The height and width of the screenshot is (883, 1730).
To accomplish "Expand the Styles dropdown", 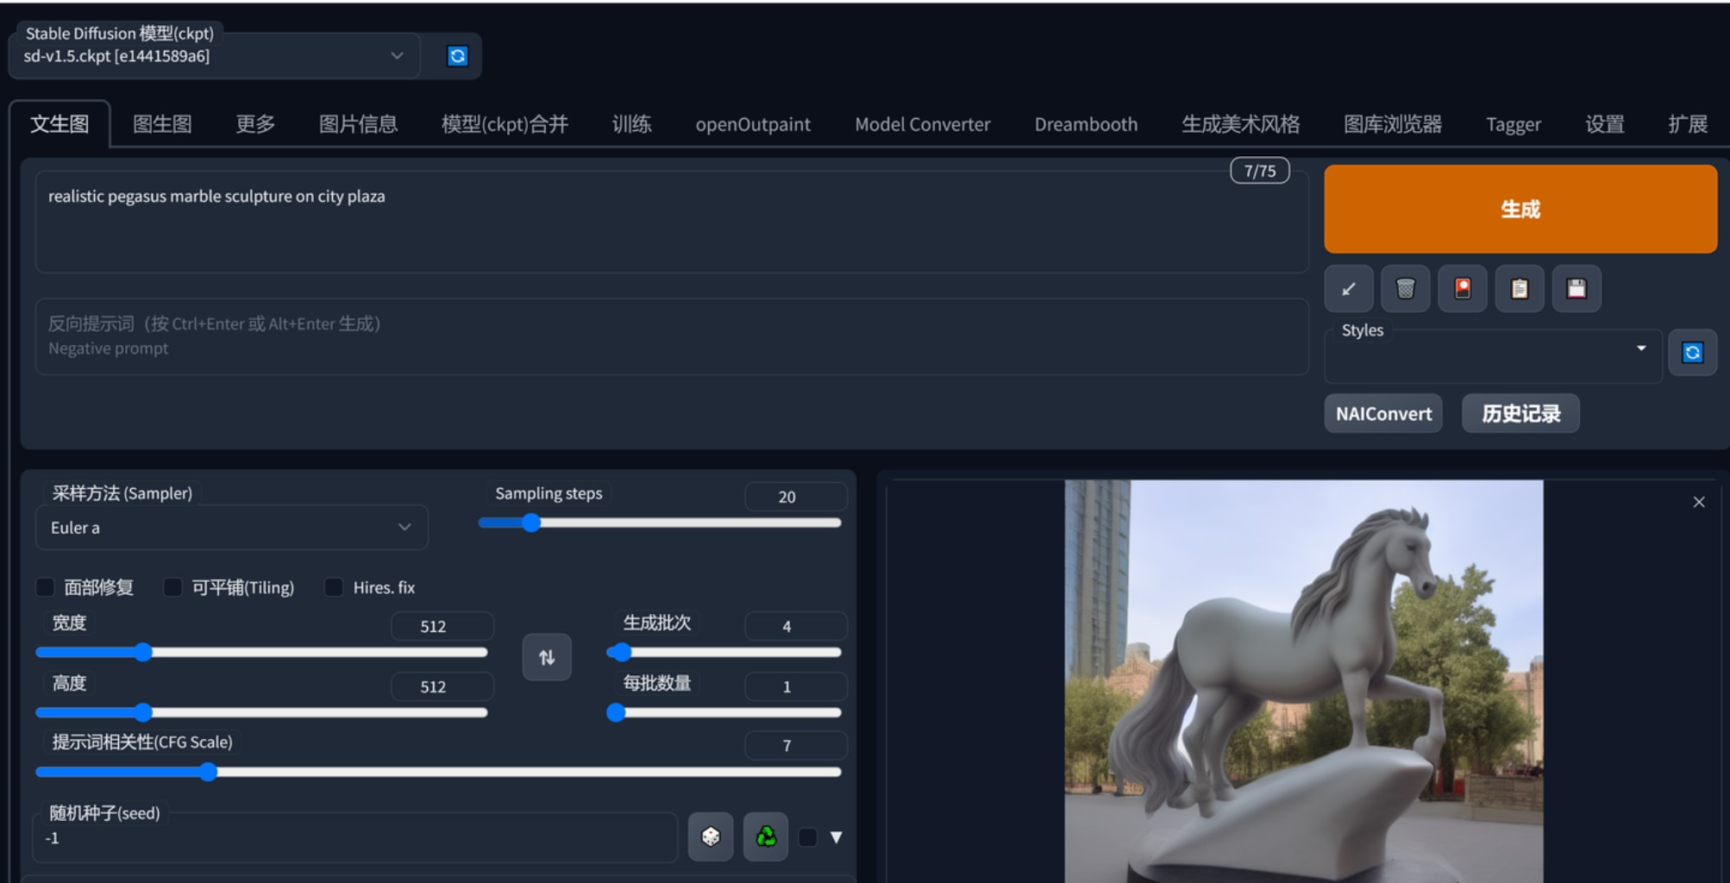I will [x=1493, y=356].
